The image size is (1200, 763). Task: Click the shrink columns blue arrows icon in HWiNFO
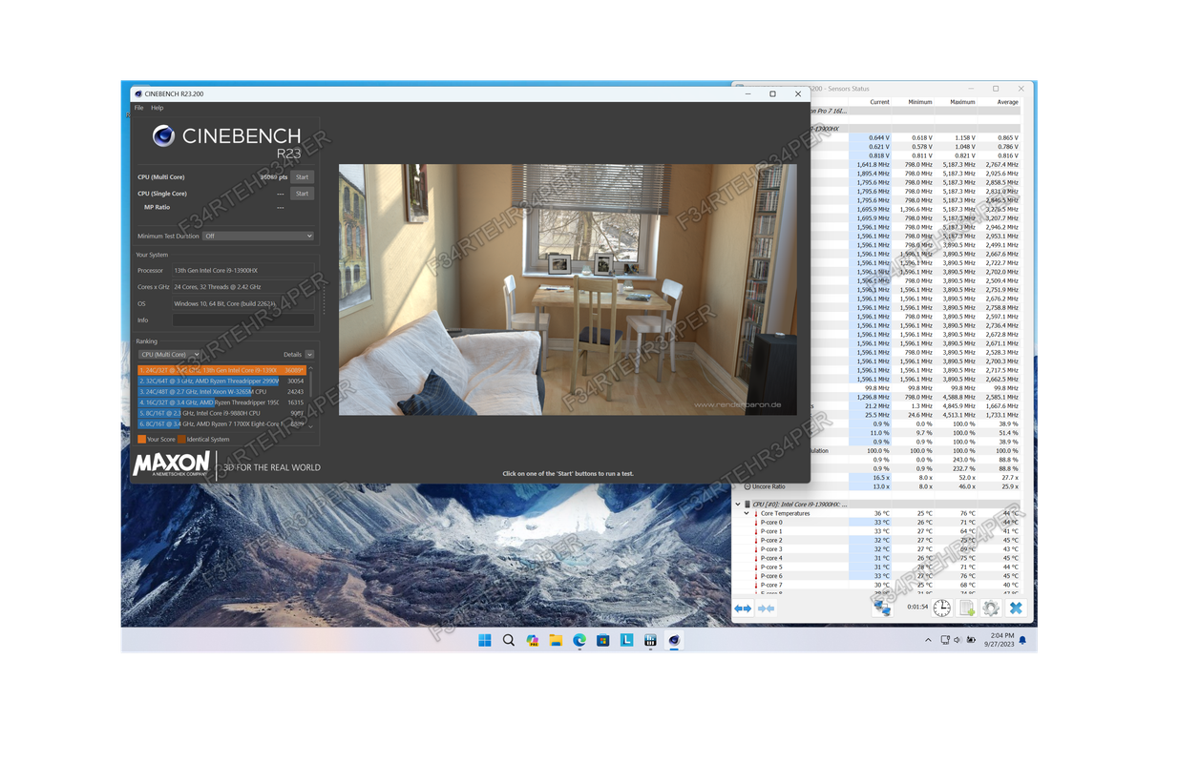coord(766,608)
